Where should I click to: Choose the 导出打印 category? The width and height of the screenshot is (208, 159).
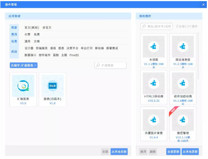tap(87, 48)
